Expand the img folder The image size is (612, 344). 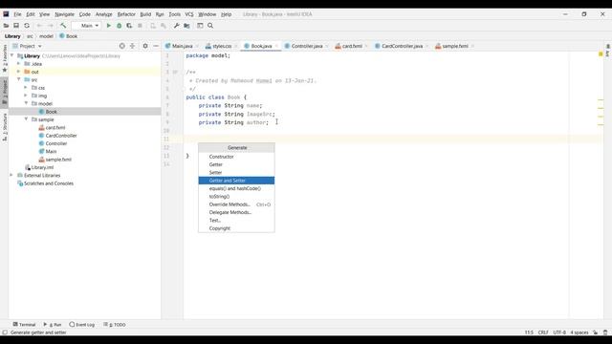pos(26,96)
